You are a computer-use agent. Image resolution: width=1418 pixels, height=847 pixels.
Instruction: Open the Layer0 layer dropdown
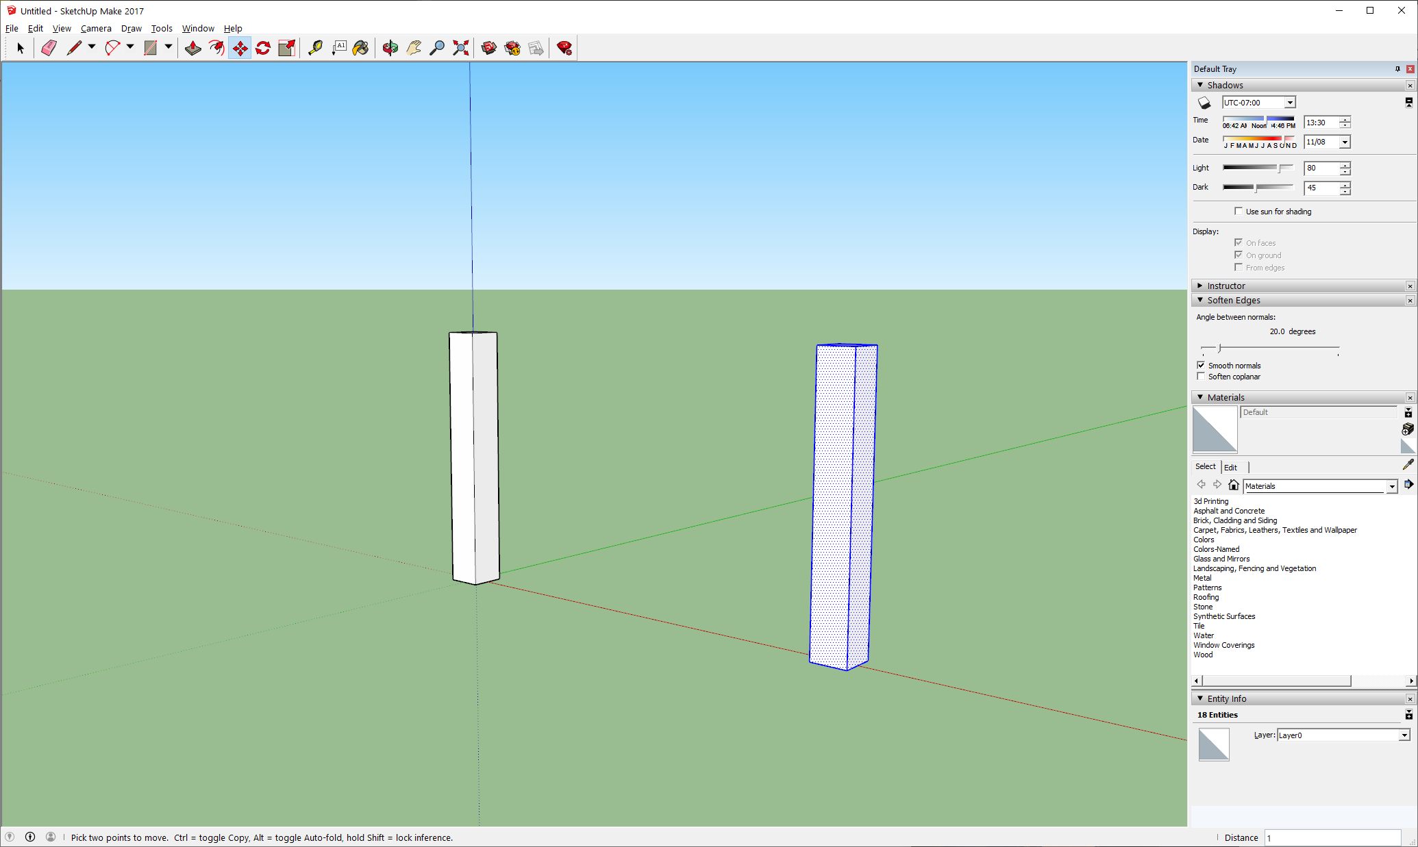click(1404, 735)
